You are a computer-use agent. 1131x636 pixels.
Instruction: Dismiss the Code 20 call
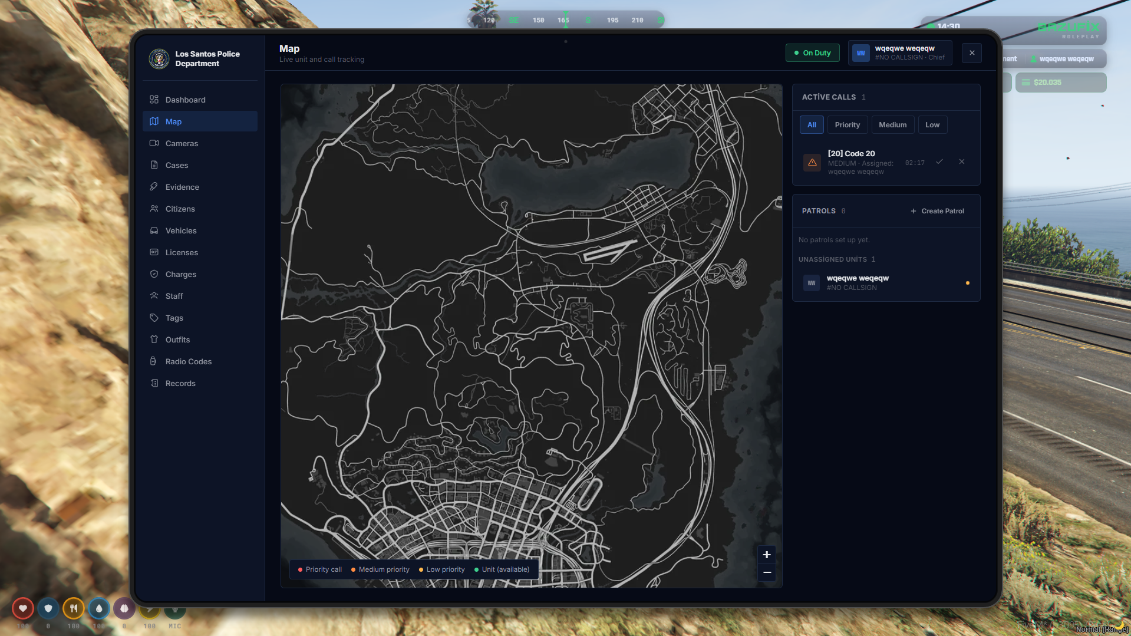coord(962,162)
